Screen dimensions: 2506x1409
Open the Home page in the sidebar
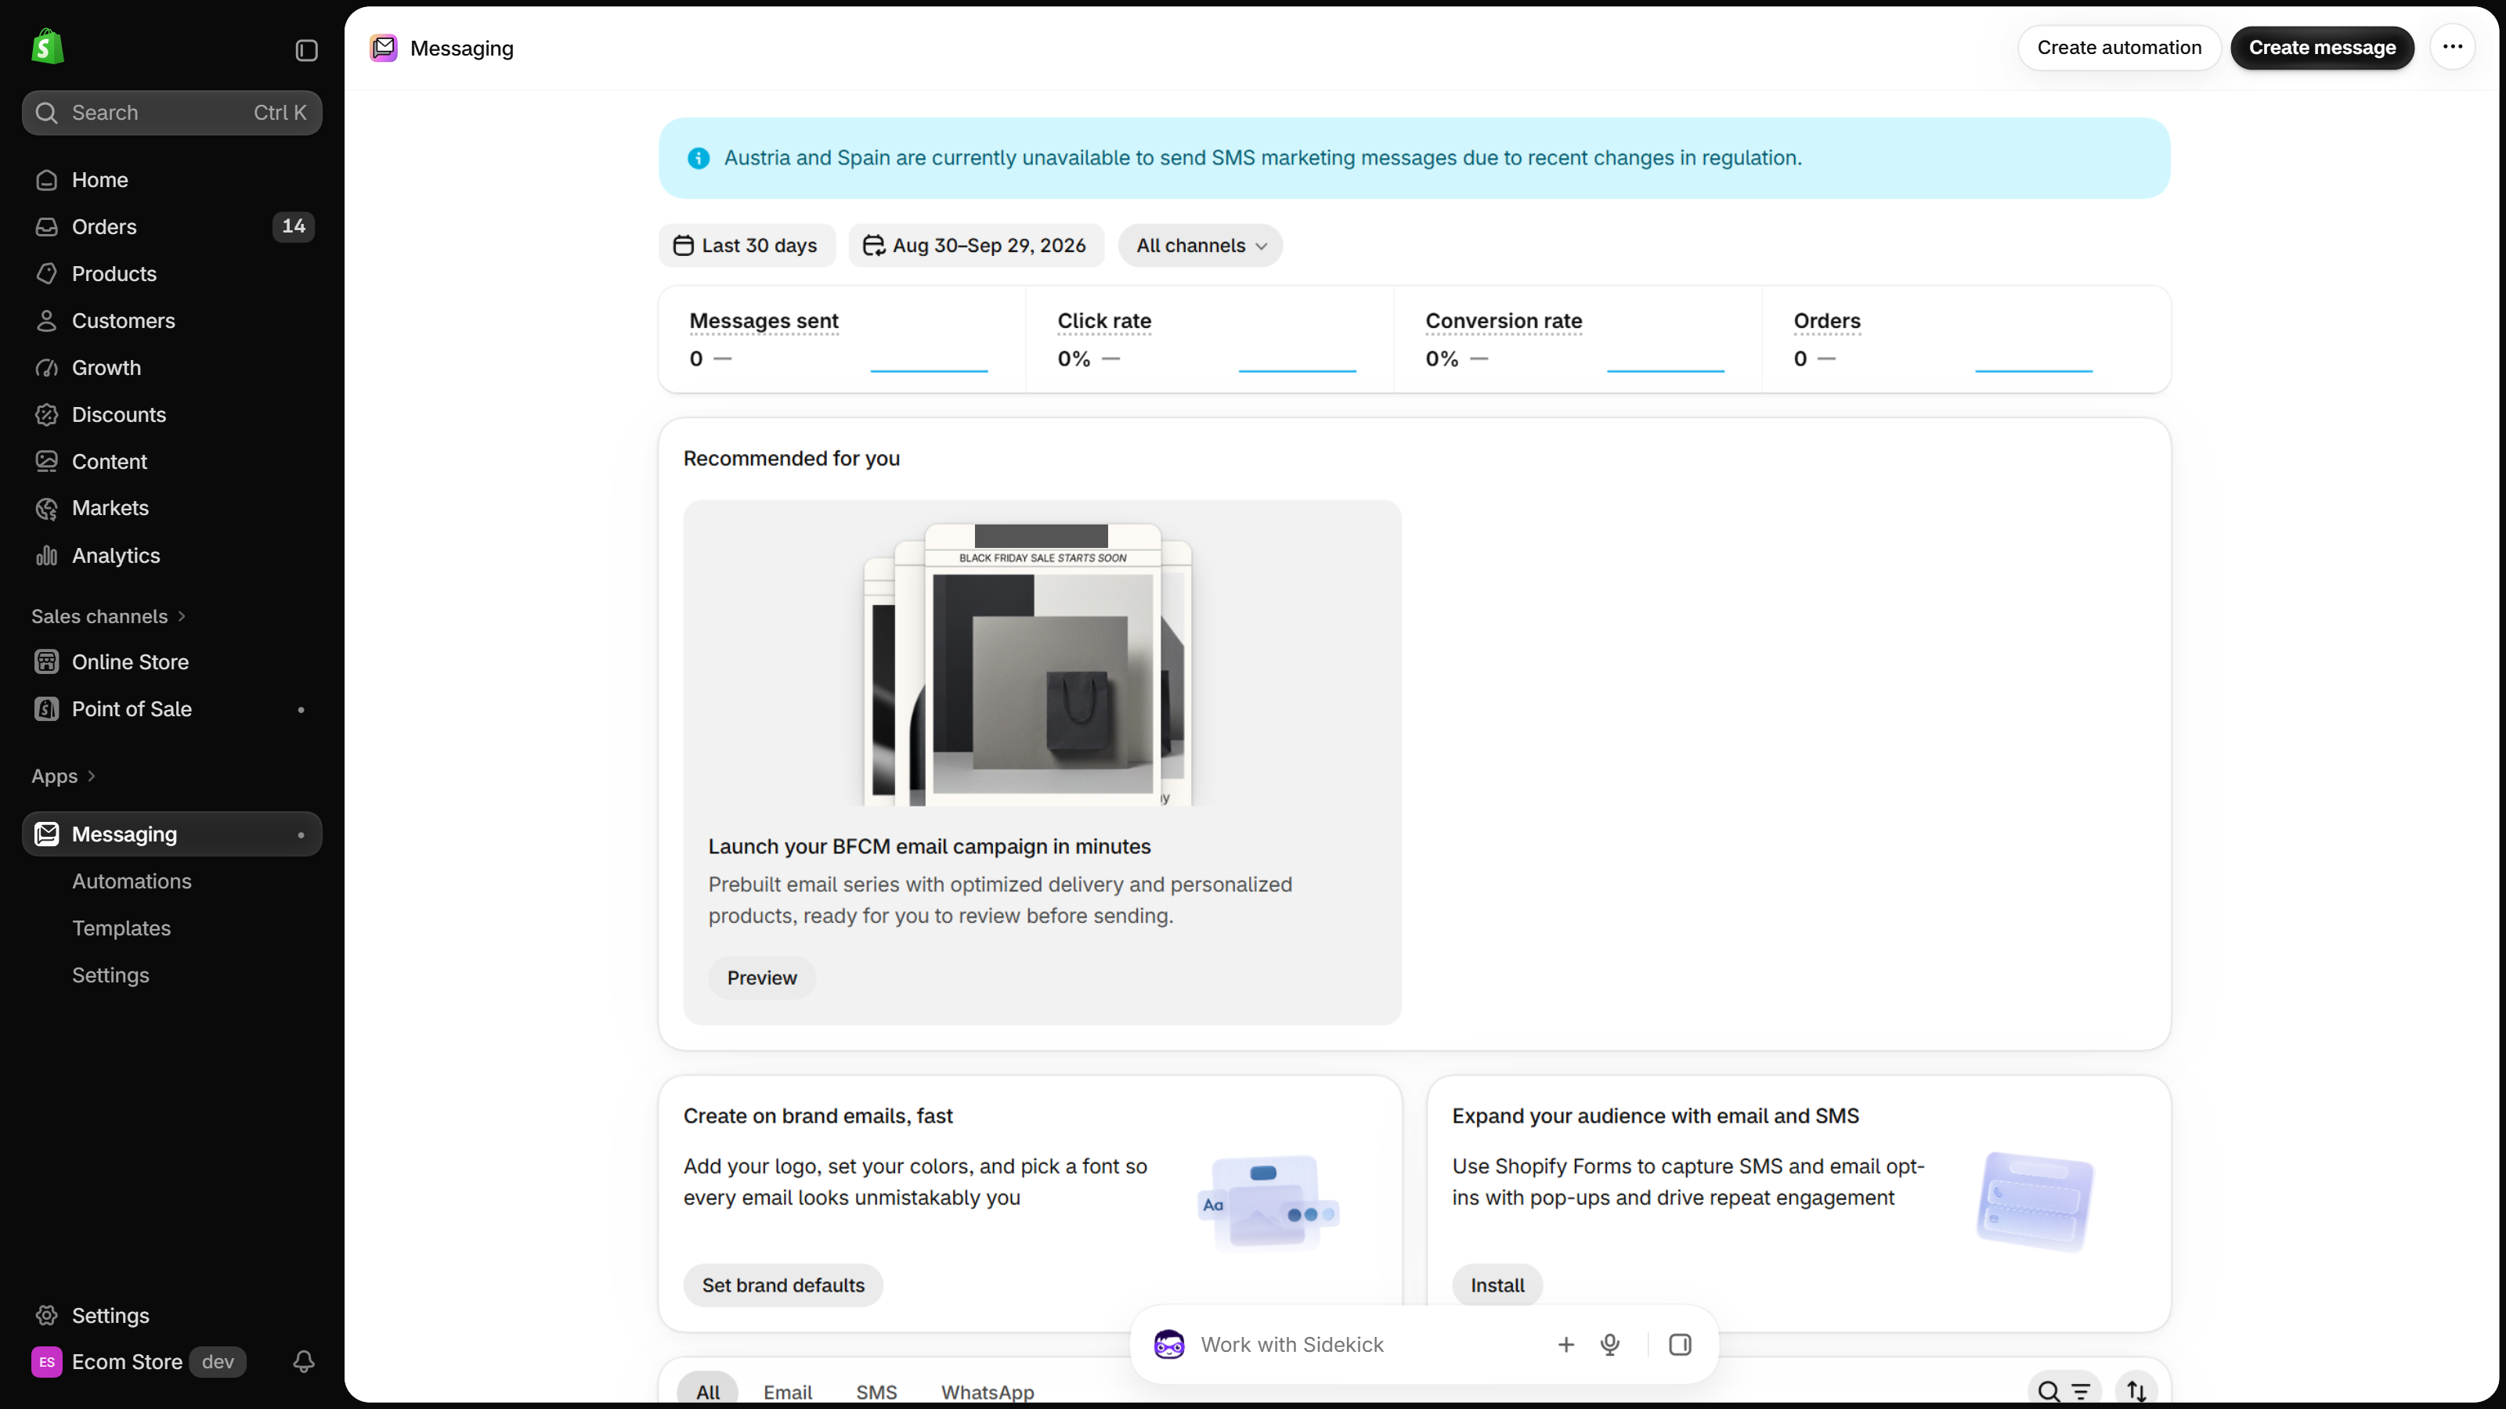[172, 180]
